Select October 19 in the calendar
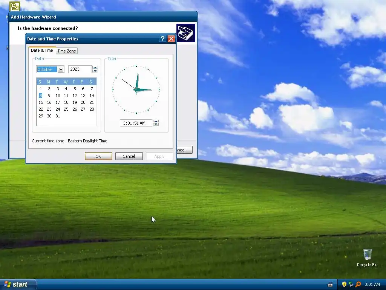 [x=75, y=102]
